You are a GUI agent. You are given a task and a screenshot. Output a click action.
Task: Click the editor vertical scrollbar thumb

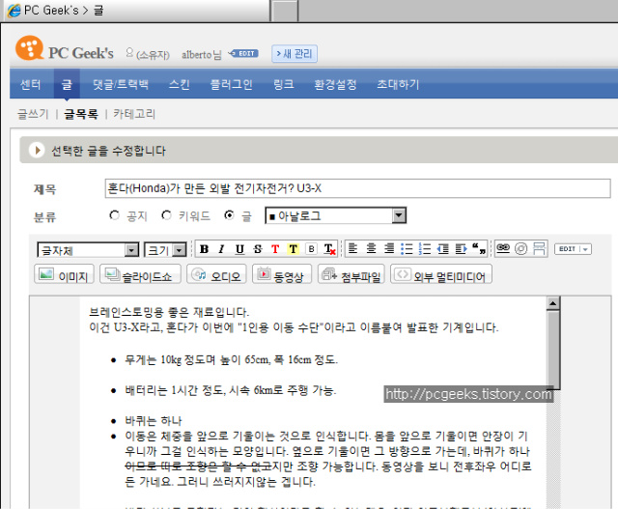553,349
